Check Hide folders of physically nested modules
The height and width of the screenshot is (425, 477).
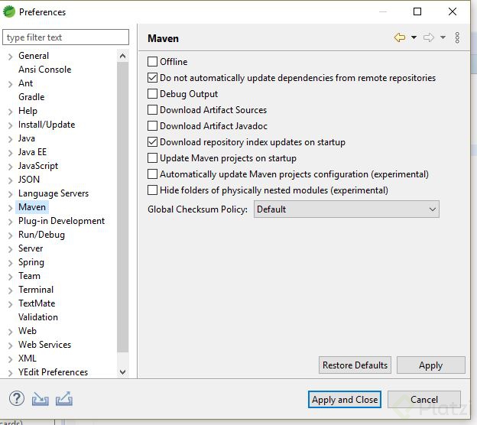coord(152,190)
